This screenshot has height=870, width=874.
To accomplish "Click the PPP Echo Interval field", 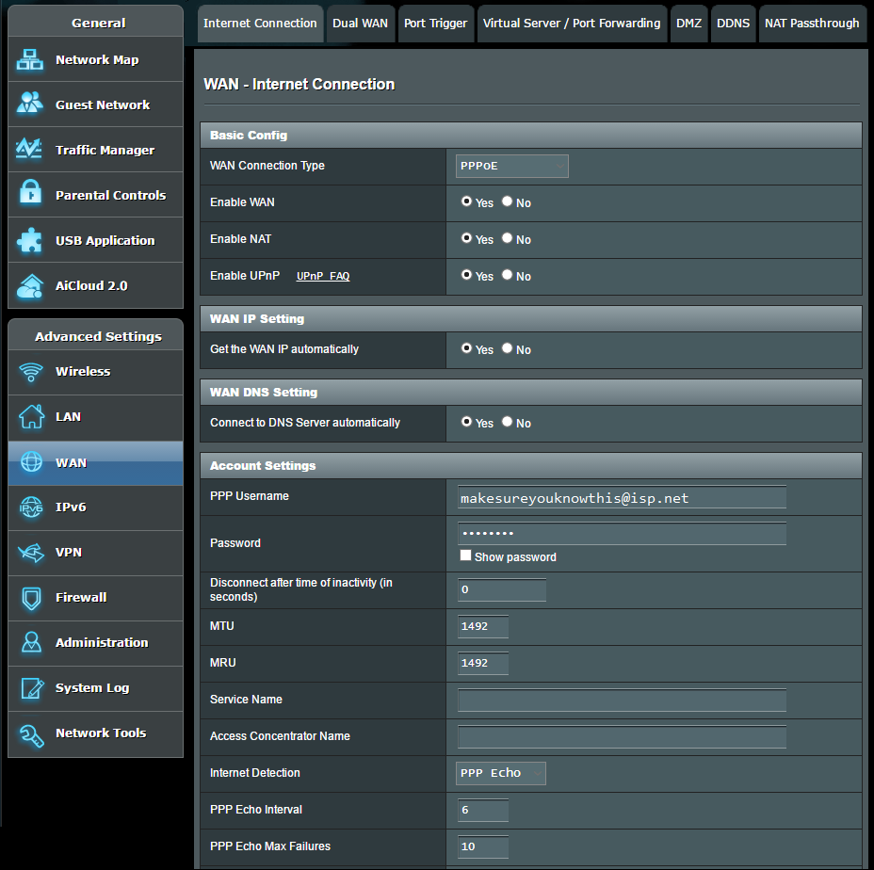I will coord(483,811).
